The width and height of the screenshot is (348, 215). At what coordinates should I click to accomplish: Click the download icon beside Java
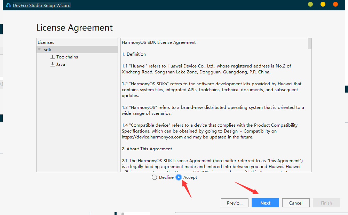pyautogui.click(x=53, y=64)
